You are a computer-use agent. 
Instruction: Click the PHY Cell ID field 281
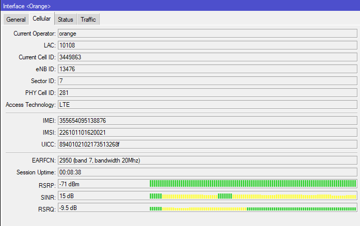(x=208, y=93)
